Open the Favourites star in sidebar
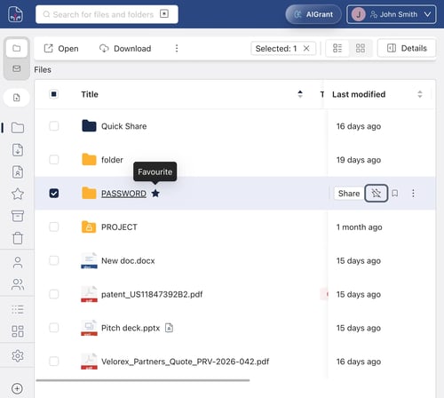 click(x=18, y=194)
